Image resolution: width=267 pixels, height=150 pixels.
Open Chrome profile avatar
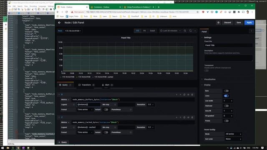[x=247, y=12]
